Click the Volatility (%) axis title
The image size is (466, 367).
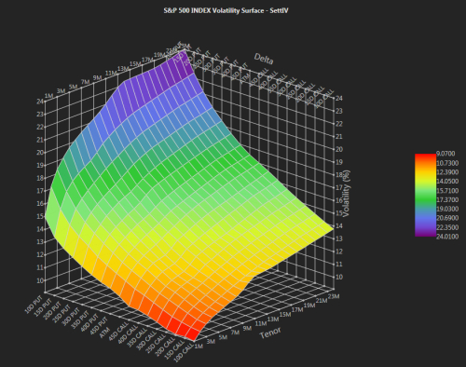pos(346,193)
